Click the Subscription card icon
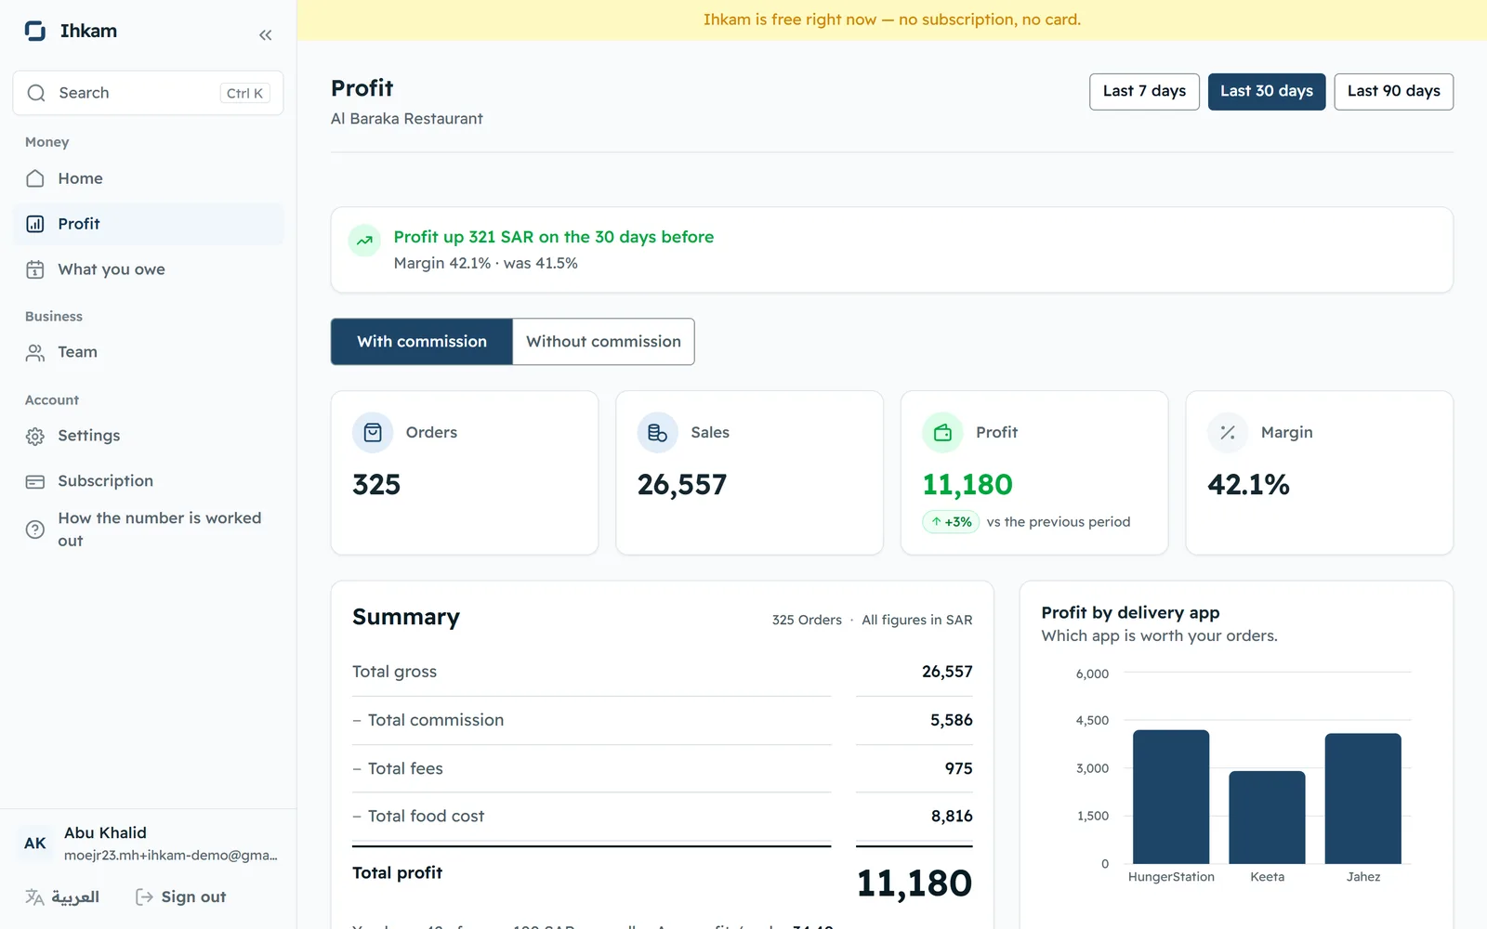 point(35,481)
